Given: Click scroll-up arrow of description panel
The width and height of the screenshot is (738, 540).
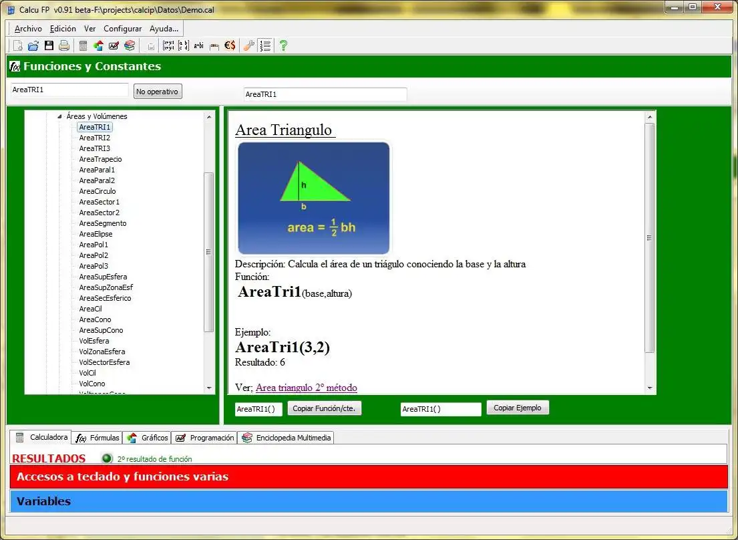Looking at the screenshot, I should tap(650, 117).
